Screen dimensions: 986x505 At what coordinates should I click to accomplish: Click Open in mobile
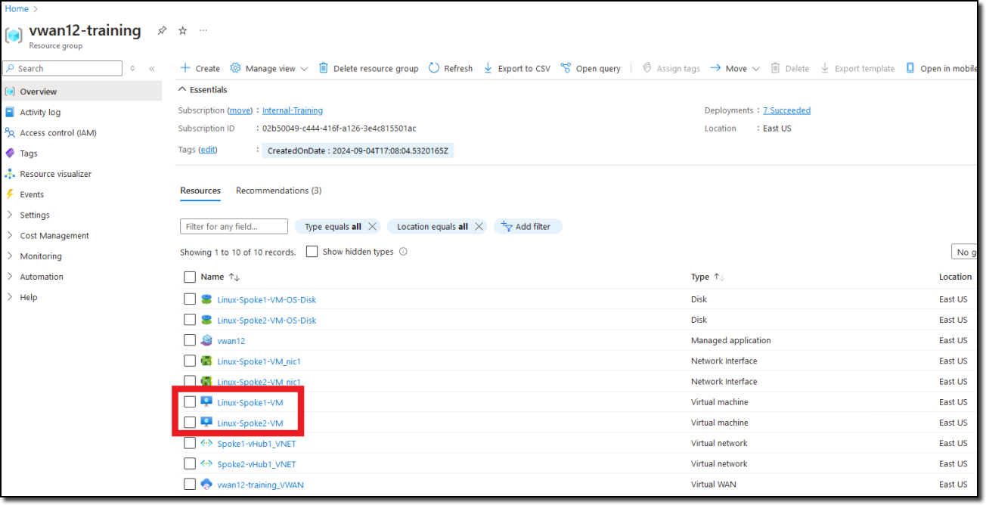click(x=941, y=68)
